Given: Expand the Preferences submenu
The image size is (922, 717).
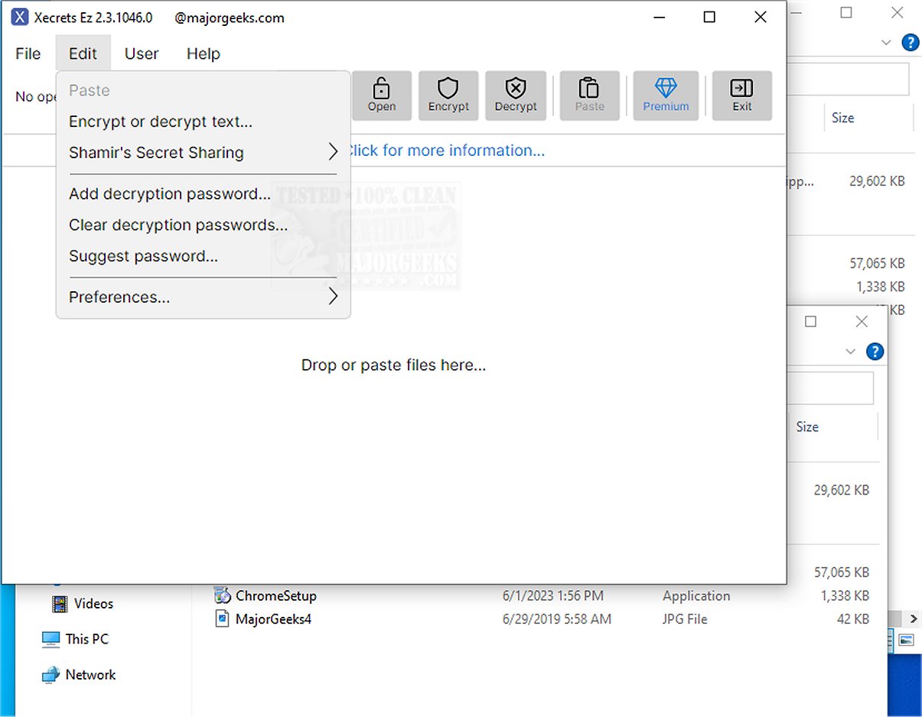Looking at the screenshot, I should tap(204, 297).
